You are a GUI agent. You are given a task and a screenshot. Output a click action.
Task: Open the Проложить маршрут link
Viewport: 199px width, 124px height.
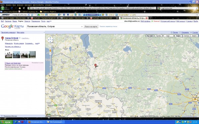[x=8, y=32]
